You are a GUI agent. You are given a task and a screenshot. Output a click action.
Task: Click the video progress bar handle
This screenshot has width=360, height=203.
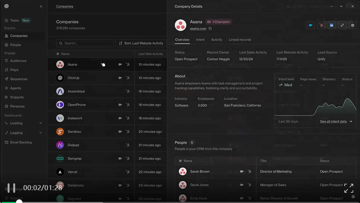pyautogui.click(x=19, y=202)
